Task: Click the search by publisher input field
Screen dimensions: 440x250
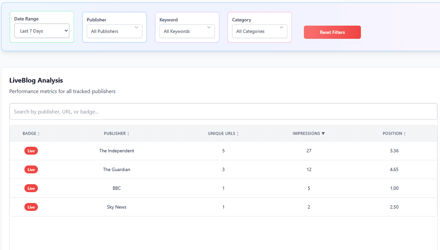Action: click(x=223, y=111)
